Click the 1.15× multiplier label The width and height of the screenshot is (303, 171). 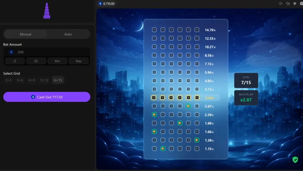pos(209,149)
